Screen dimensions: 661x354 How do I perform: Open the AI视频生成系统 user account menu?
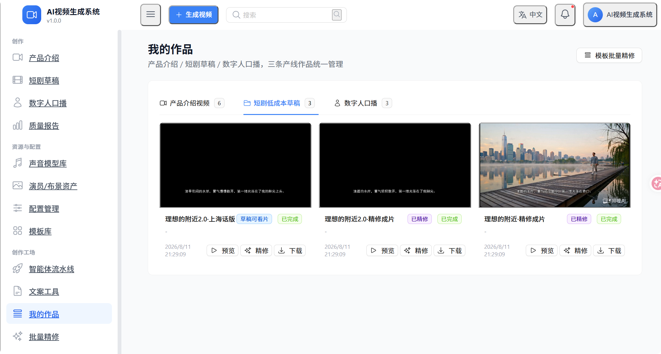tap(620, 15)
